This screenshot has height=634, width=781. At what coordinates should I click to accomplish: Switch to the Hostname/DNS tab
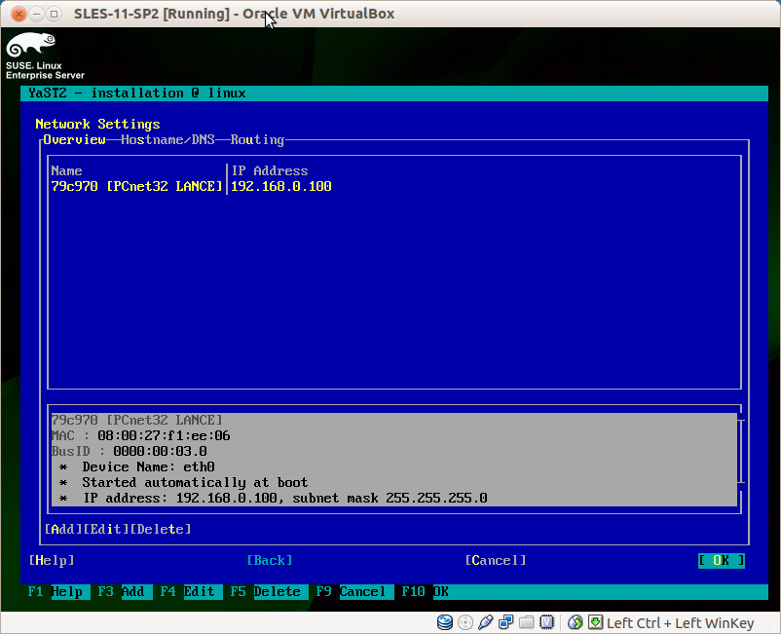(167, 139)
